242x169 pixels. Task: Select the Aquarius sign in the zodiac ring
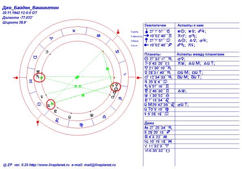coord(99,36)
